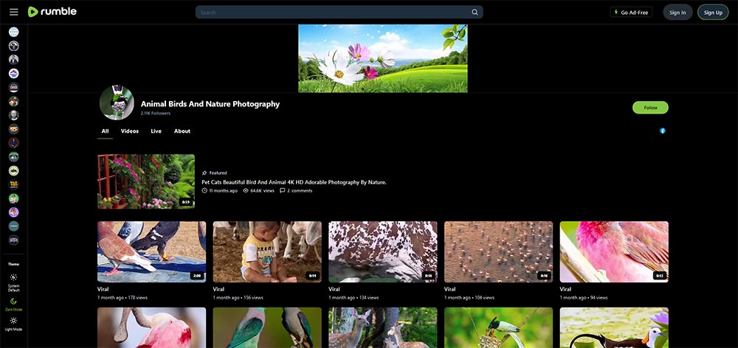Click the pin icon beside Featured
This screenshot has height=348, width=738.
[x=204, y=173]
